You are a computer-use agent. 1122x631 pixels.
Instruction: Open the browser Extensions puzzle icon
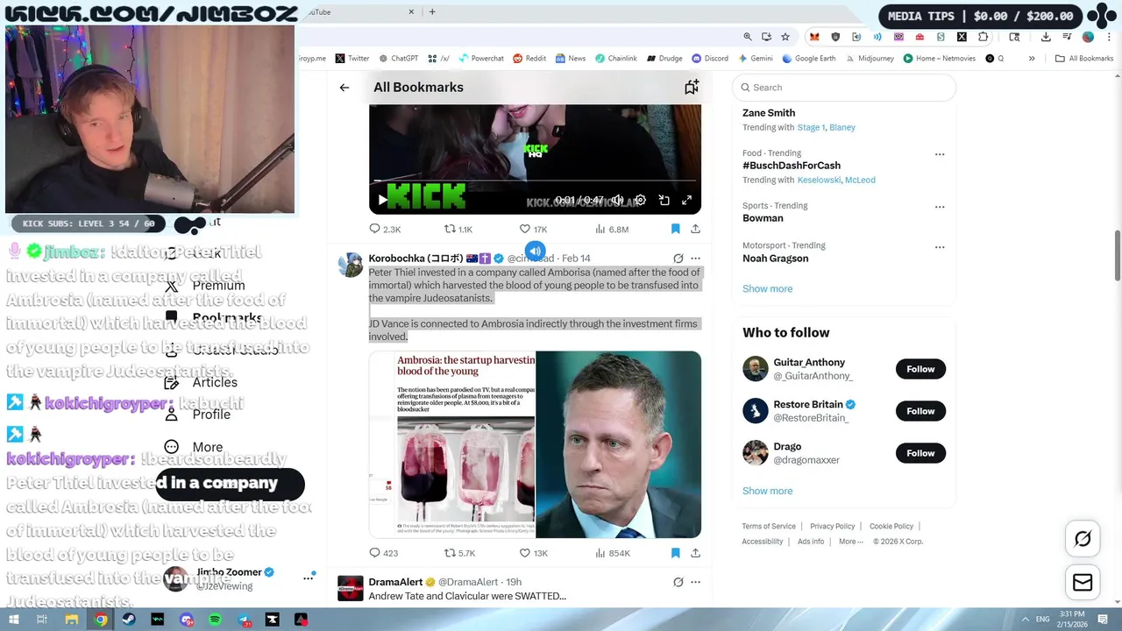(x=983, y=37)
